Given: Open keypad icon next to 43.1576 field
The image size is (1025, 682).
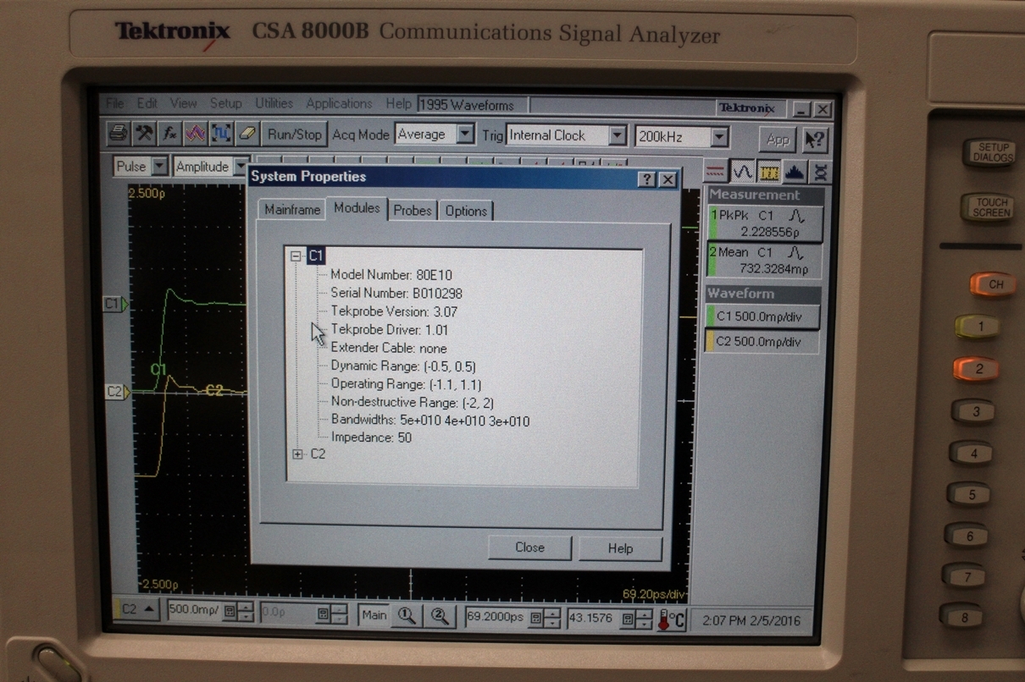Looking at the screenshot, I should point(628,619).
